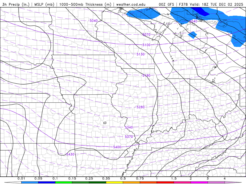Click the 5400 thickness contour label

(117, 147)
